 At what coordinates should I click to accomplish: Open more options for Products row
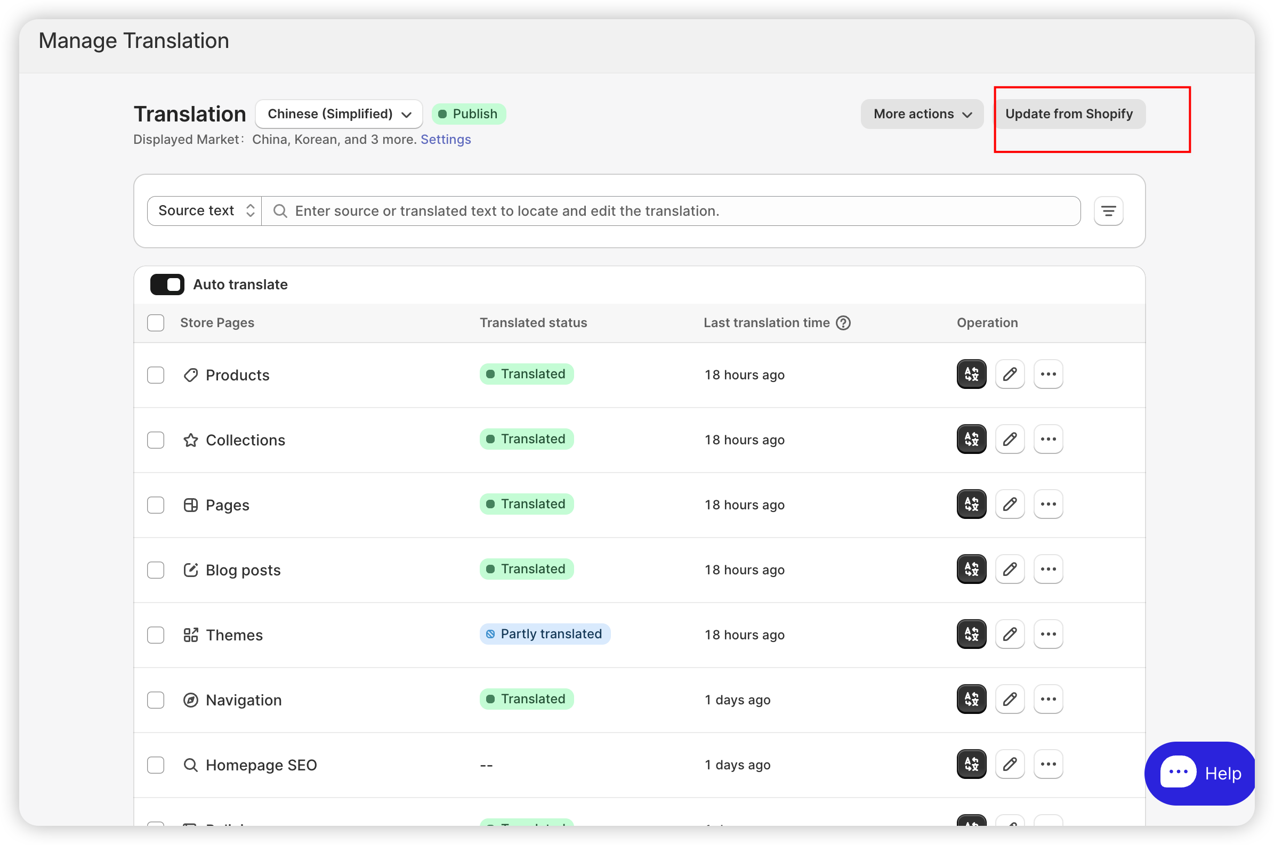[1047, 374]
